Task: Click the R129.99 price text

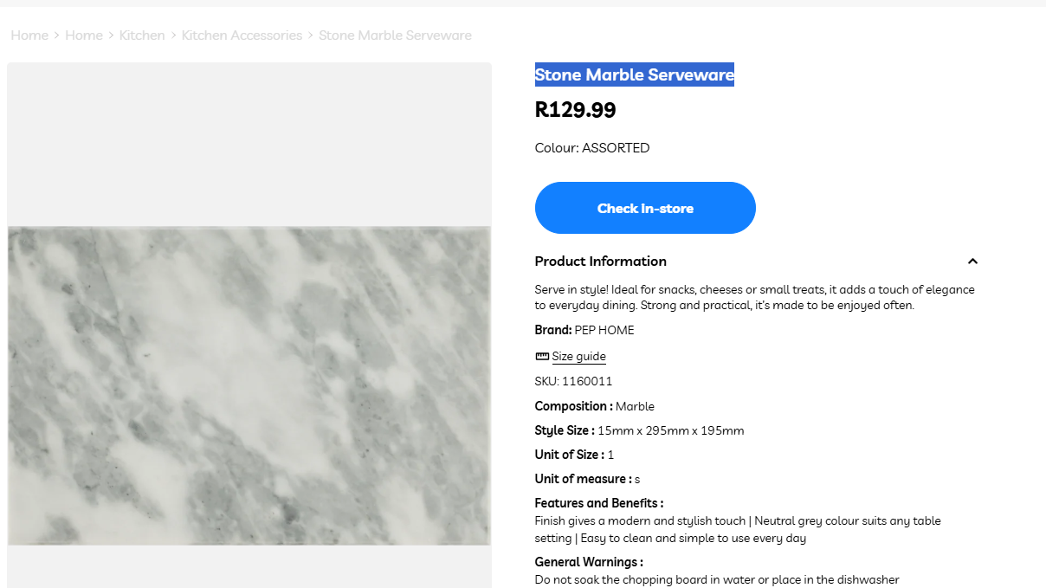Action: pos(576,110)
